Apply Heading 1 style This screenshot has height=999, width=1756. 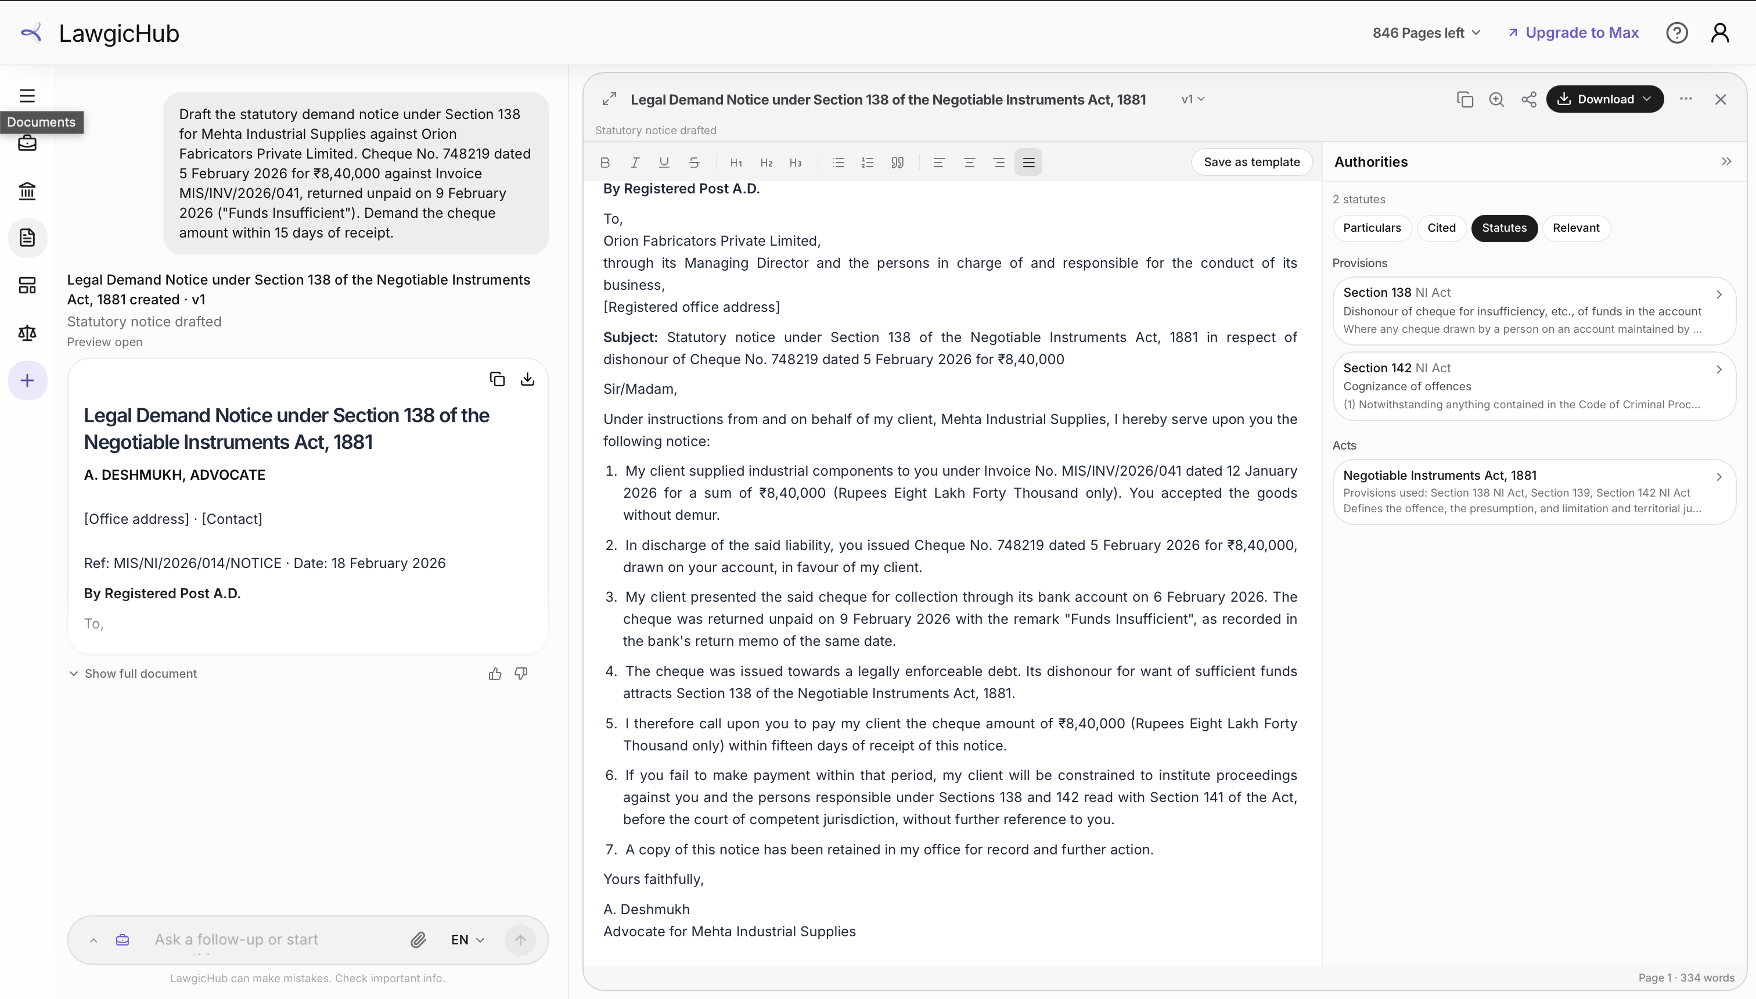tap(736, 163)
